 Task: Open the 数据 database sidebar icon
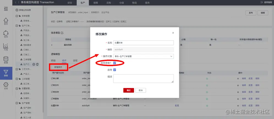click(6, 60)
